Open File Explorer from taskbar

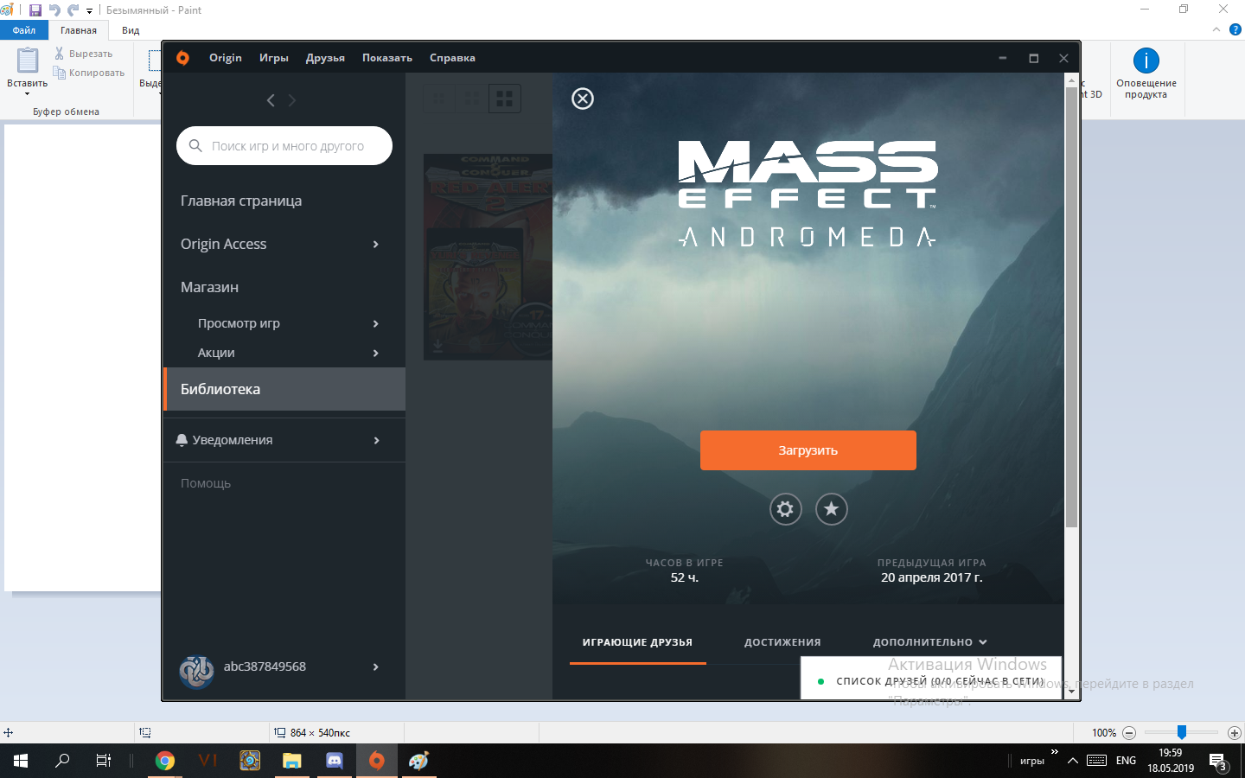[292, 761]
